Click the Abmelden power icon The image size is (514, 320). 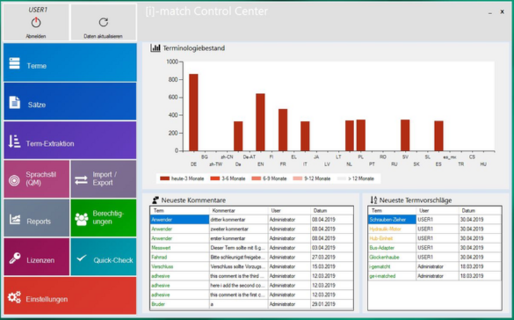(x=36, y=23)
